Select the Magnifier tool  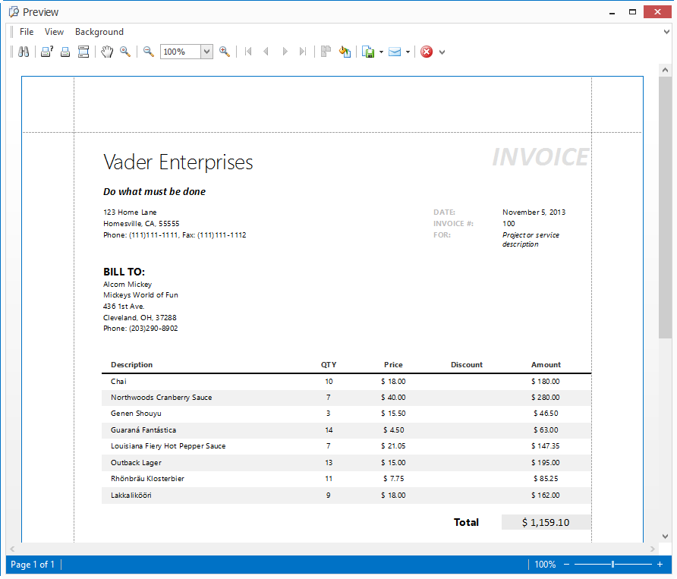point(124,52)
